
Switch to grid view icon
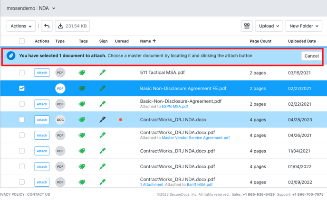(x=247, y=26)
